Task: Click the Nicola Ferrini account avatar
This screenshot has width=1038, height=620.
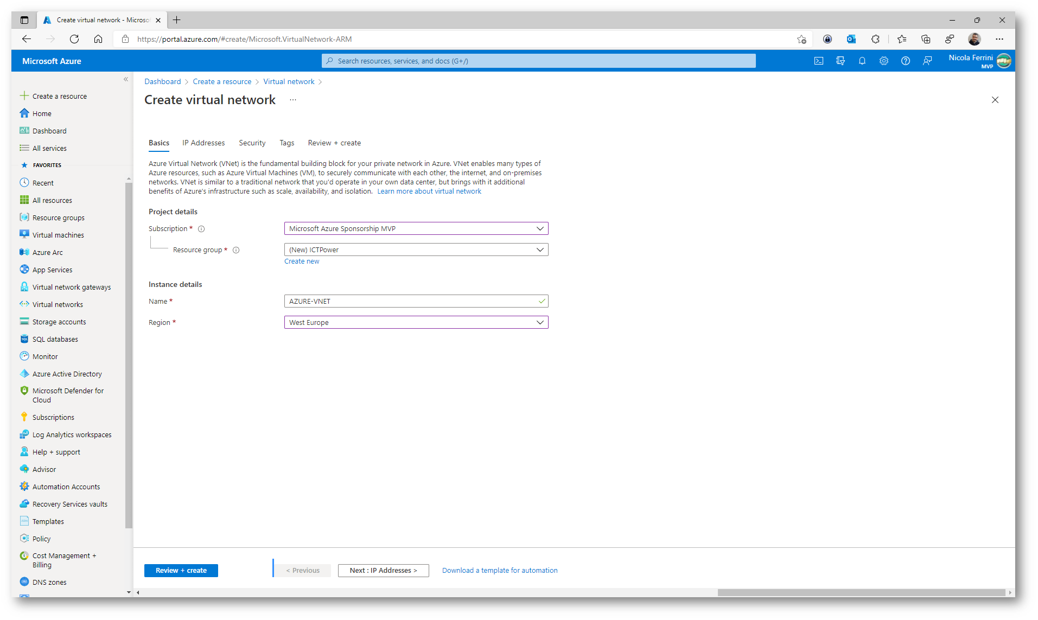Action: click(1004, 61)
